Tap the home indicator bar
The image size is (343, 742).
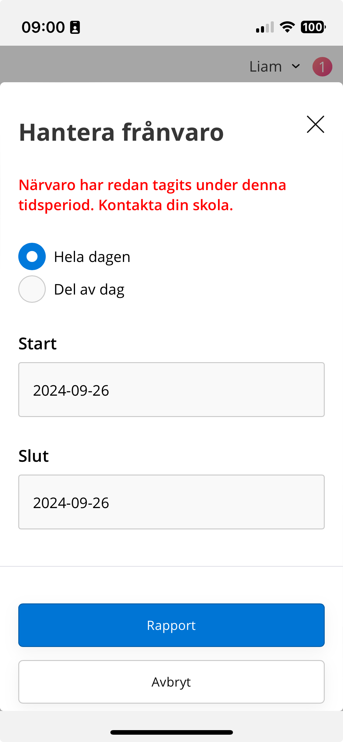tap(171, 732)
